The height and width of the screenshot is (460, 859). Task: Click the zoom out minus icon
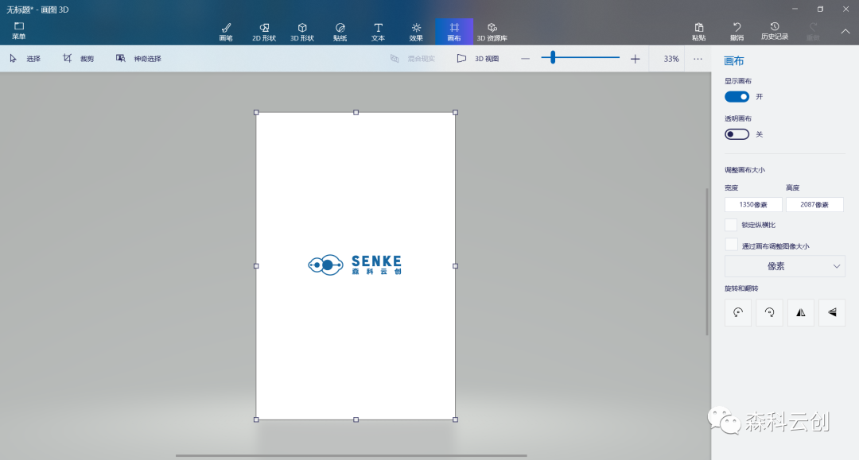(526, 59)
